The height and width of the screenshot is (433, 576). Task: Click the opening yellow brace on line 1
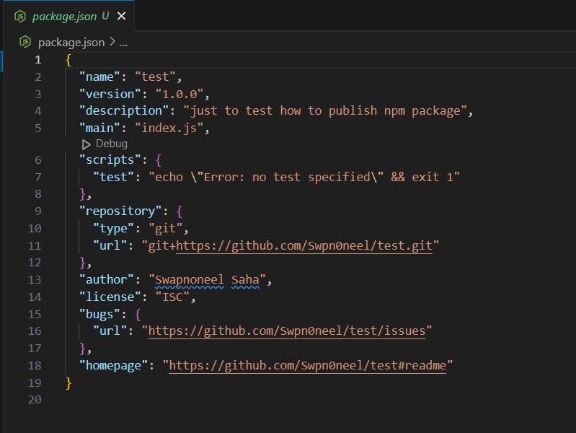coord(68,60)
